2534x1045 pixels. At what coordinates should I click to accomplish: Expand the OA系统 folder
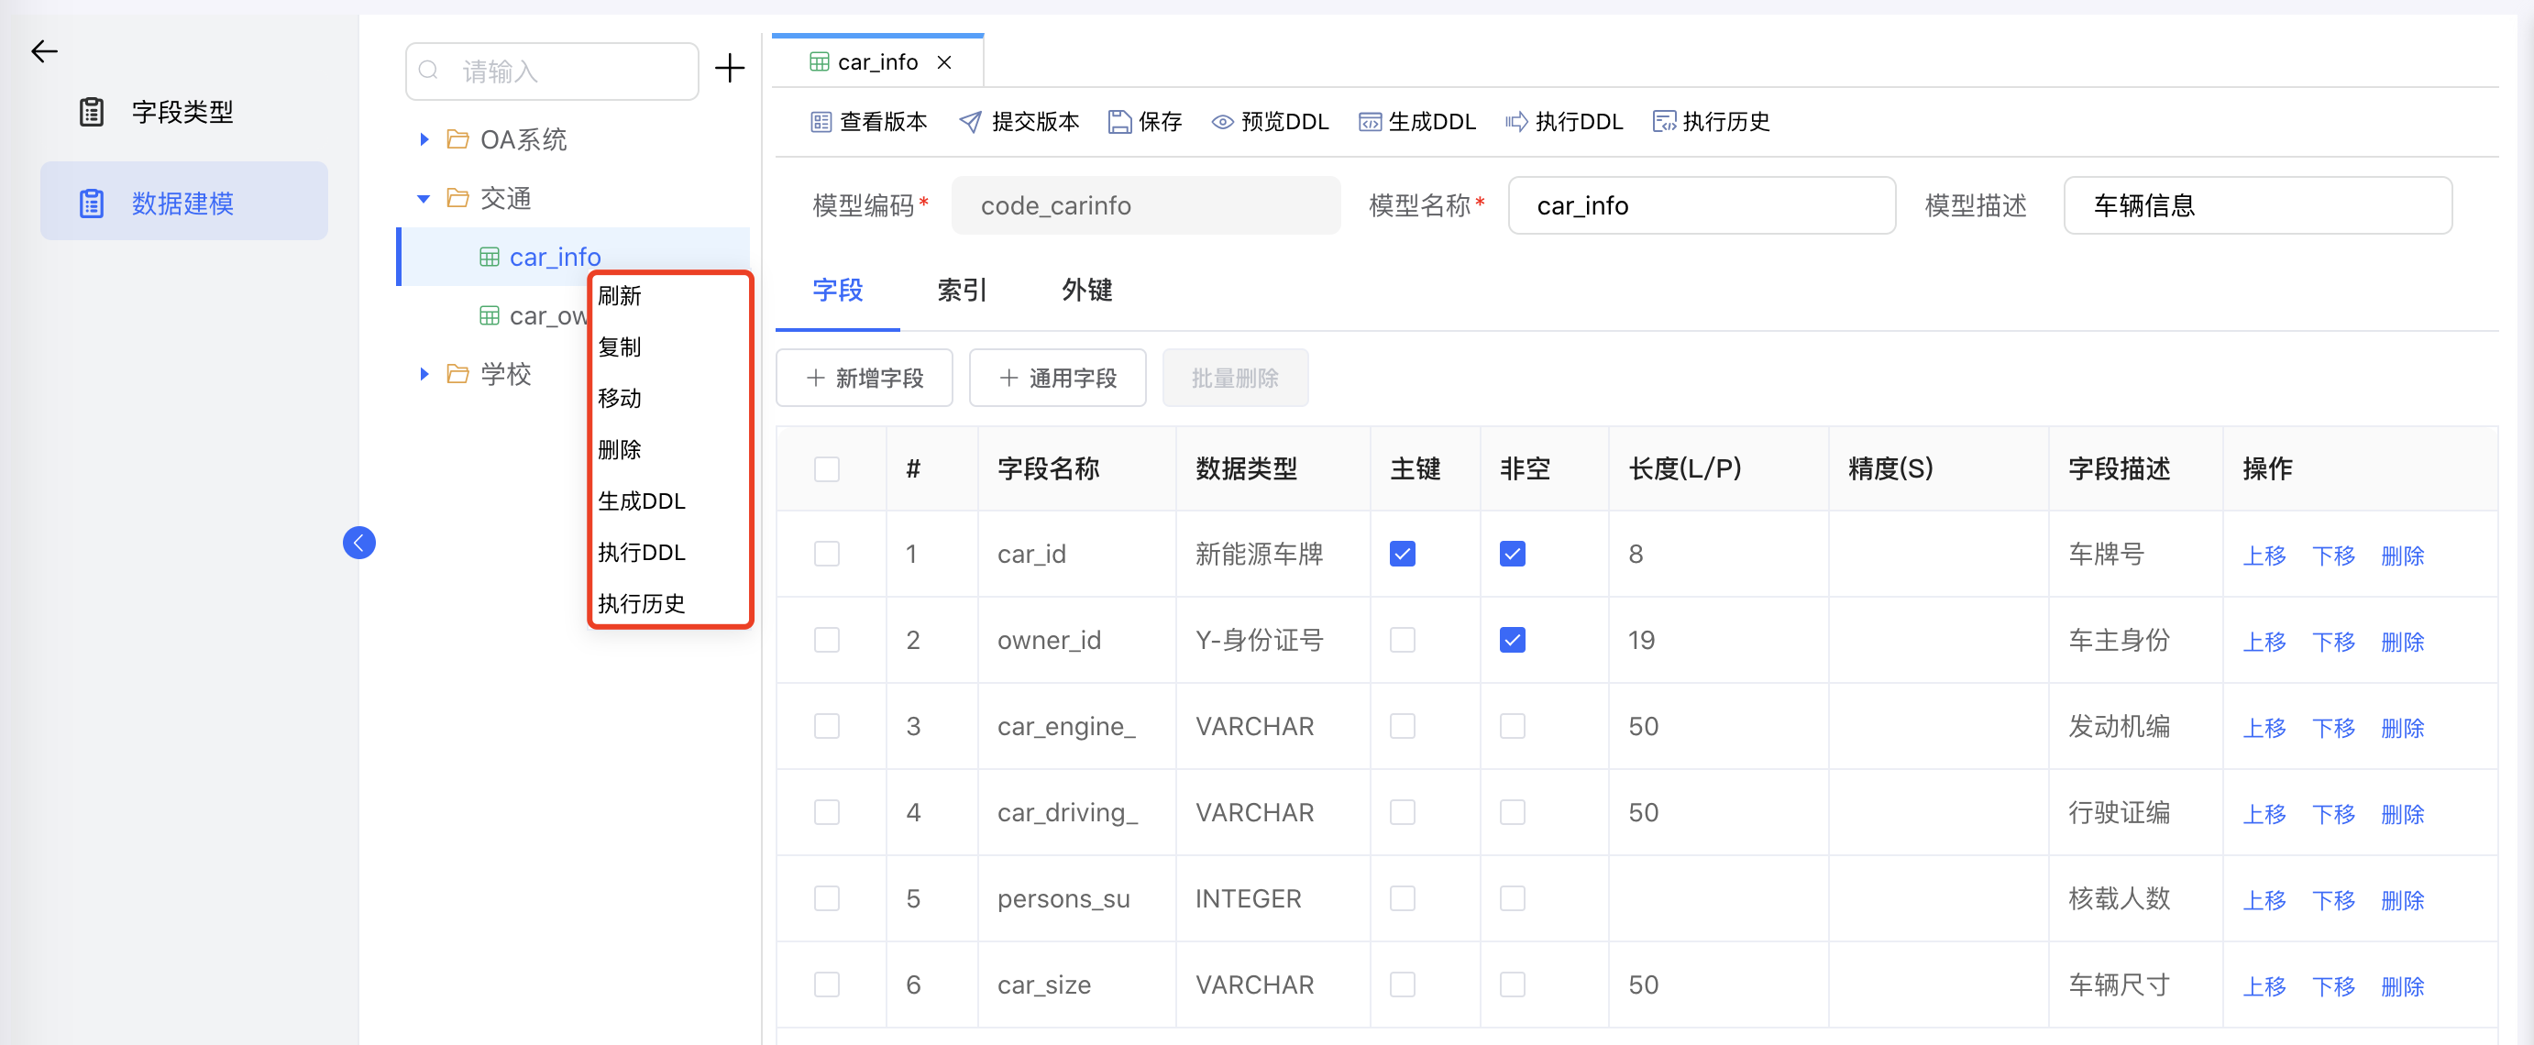pos(424,138)
